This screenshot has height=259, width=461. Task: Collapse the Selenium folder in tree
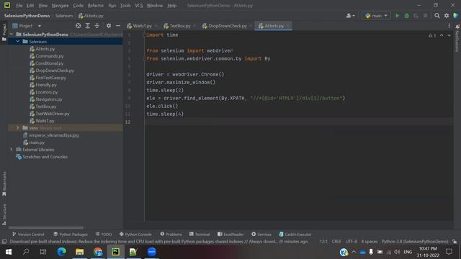click(x=17, y=42)
